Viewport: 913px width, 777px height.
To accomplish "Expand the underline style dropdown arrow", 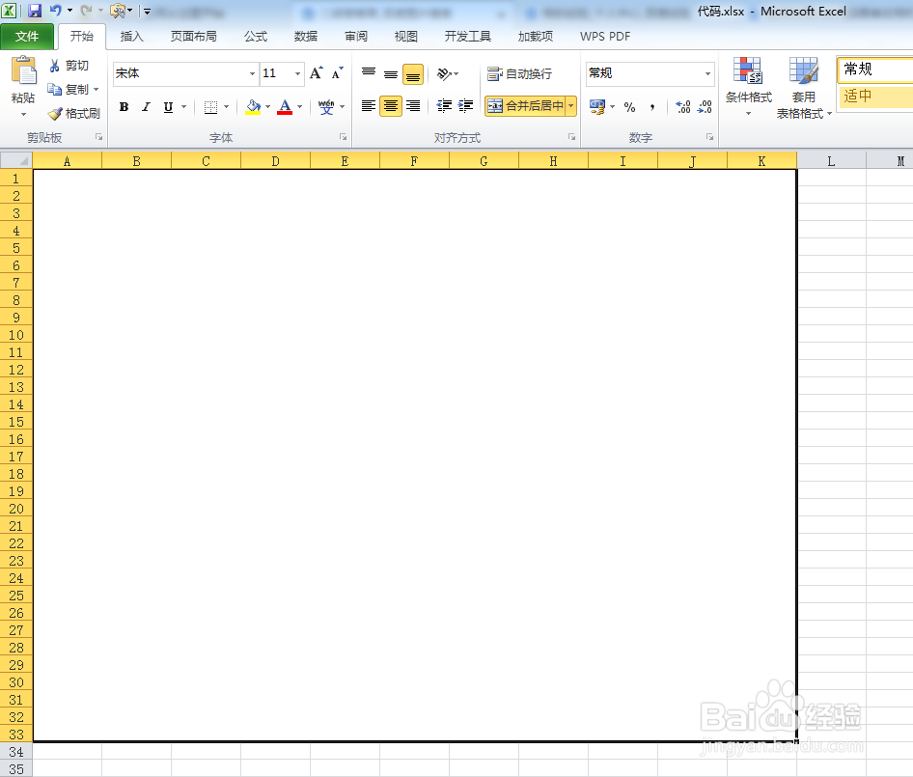I will pos(184,107).
